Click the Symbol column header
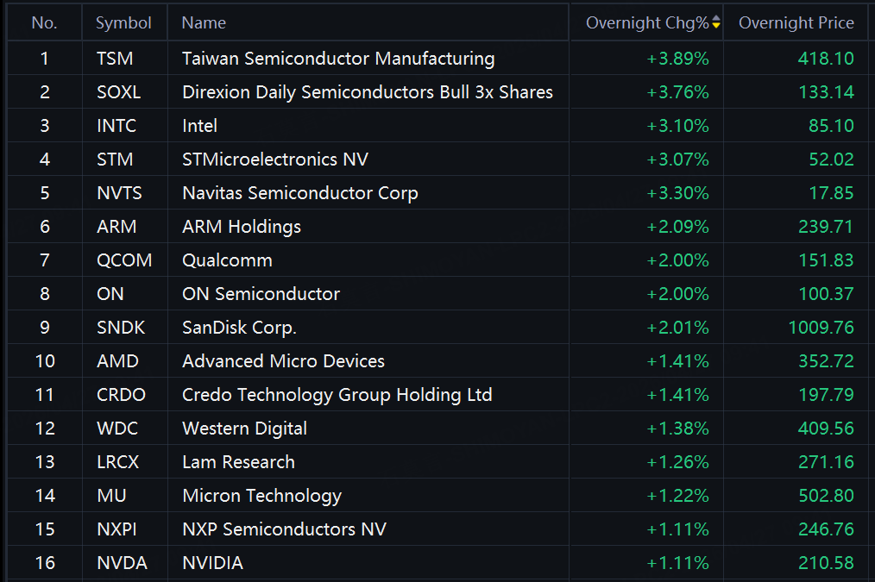This screenshot has height=582, width=875. pos(123,23)
